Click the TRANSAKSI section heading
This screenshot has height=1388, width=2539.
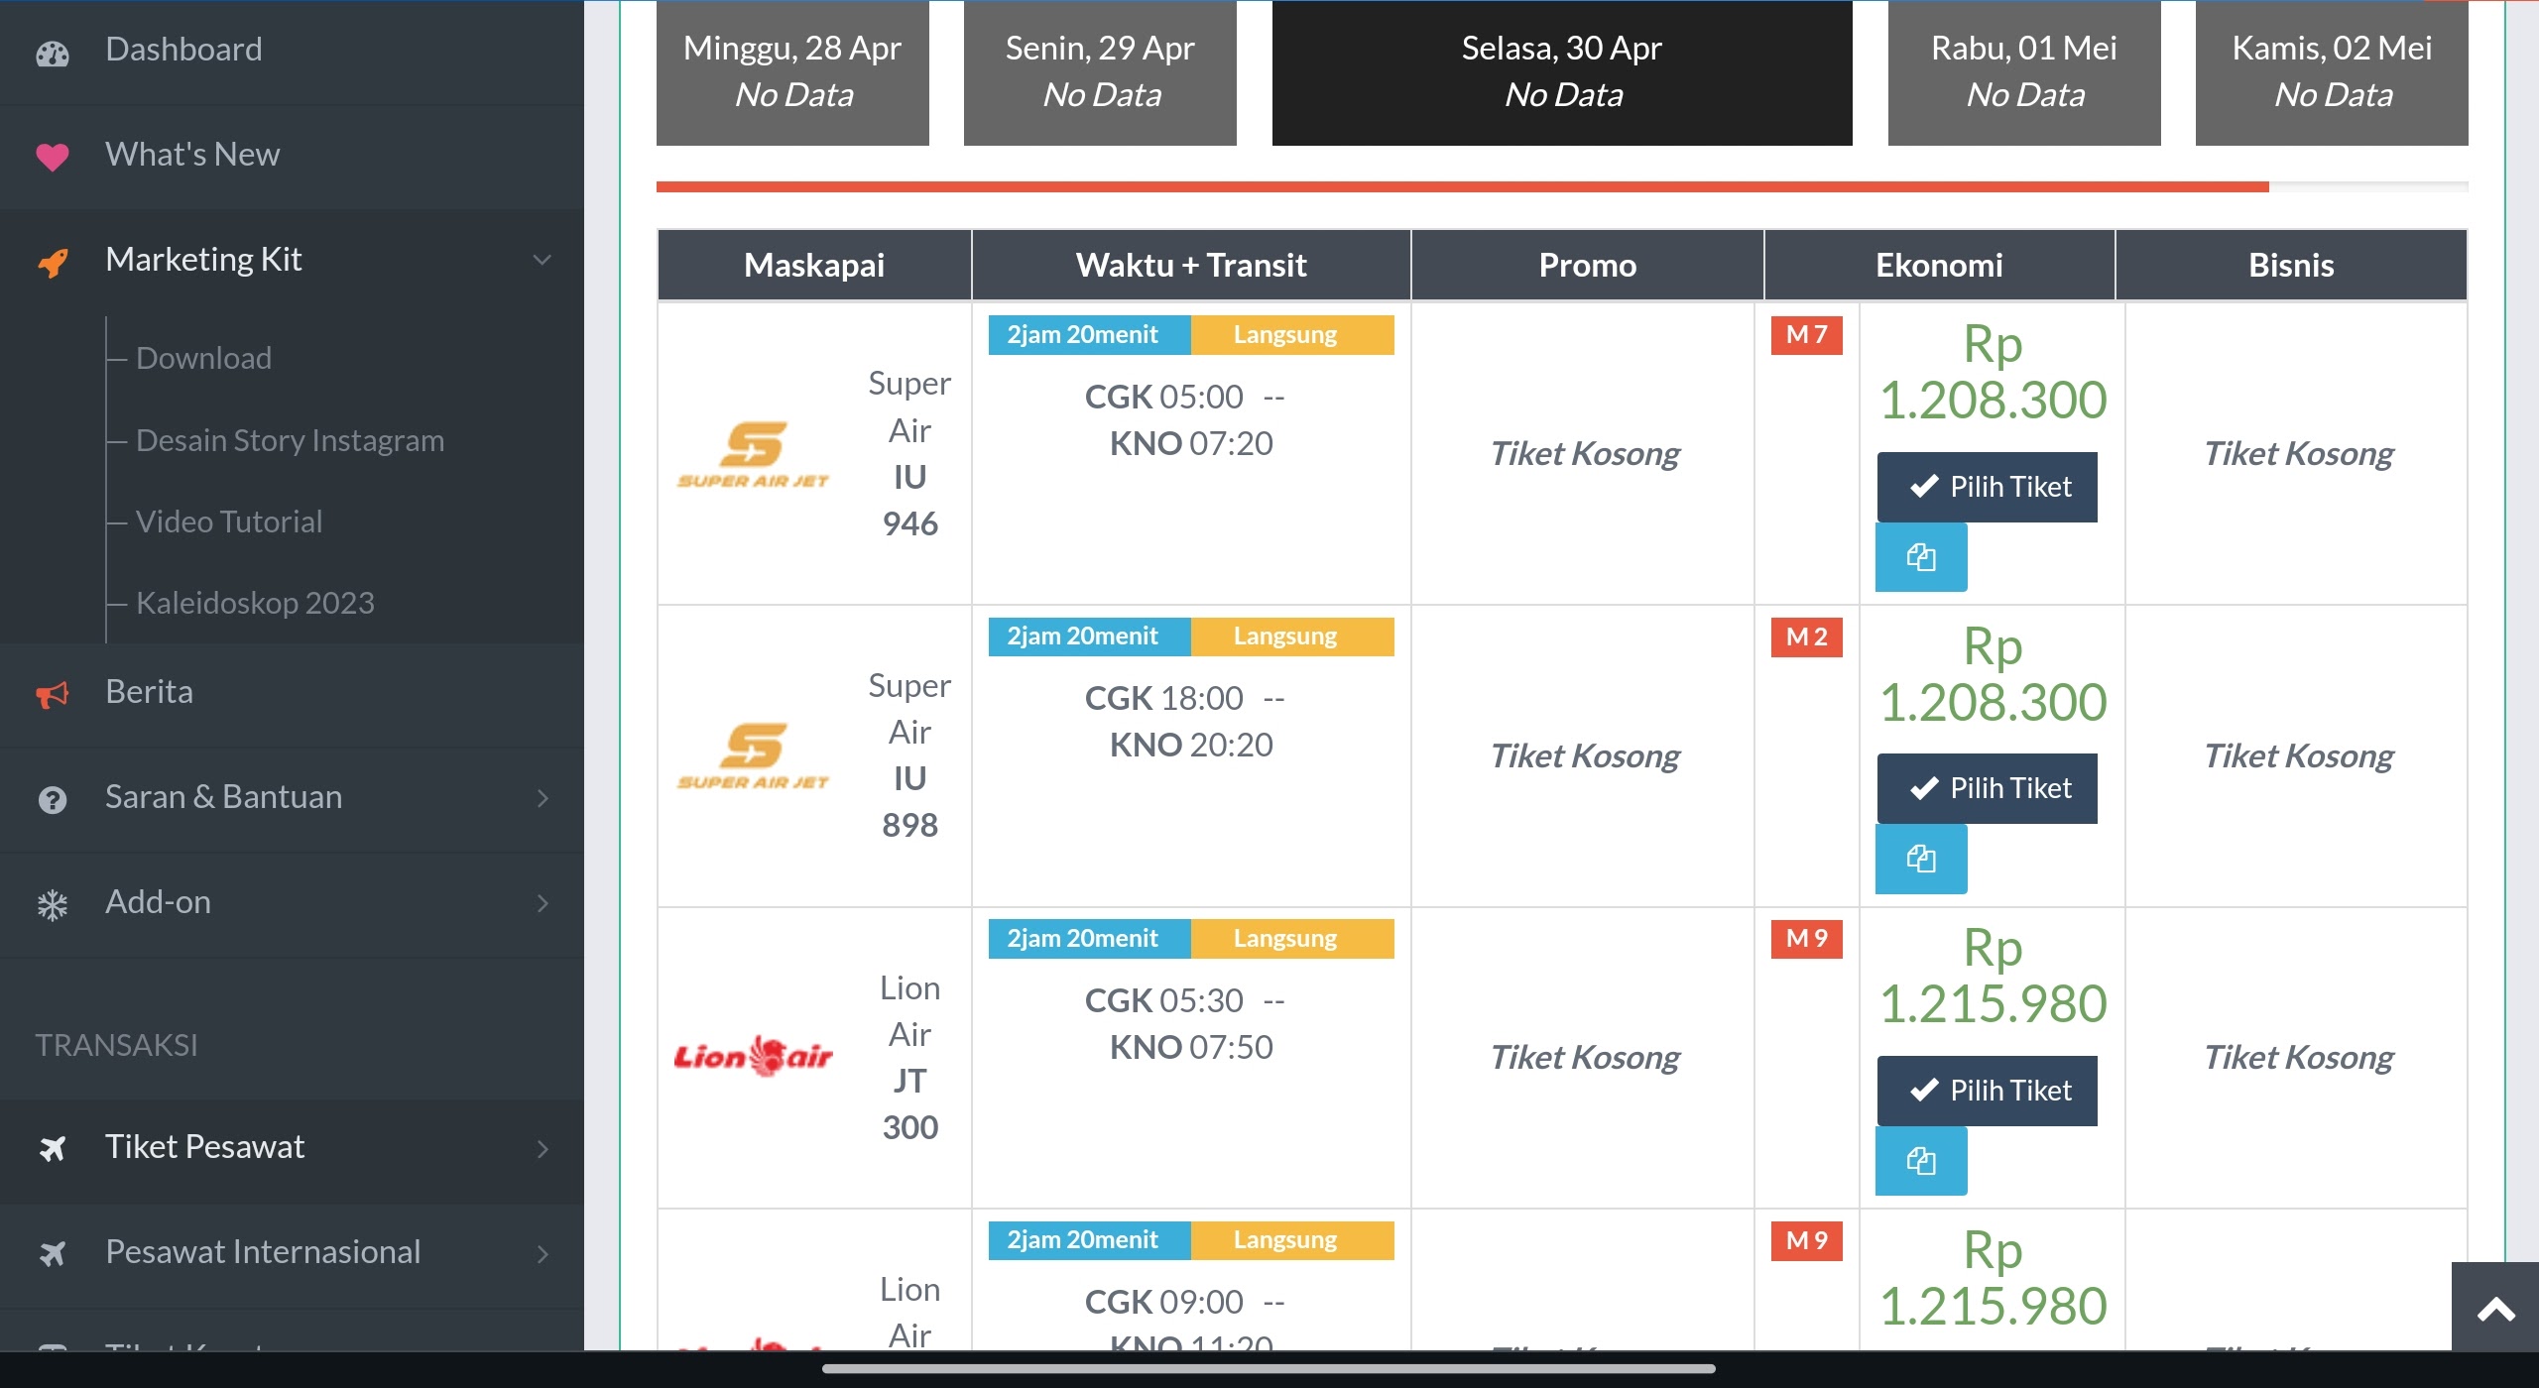117,1045
